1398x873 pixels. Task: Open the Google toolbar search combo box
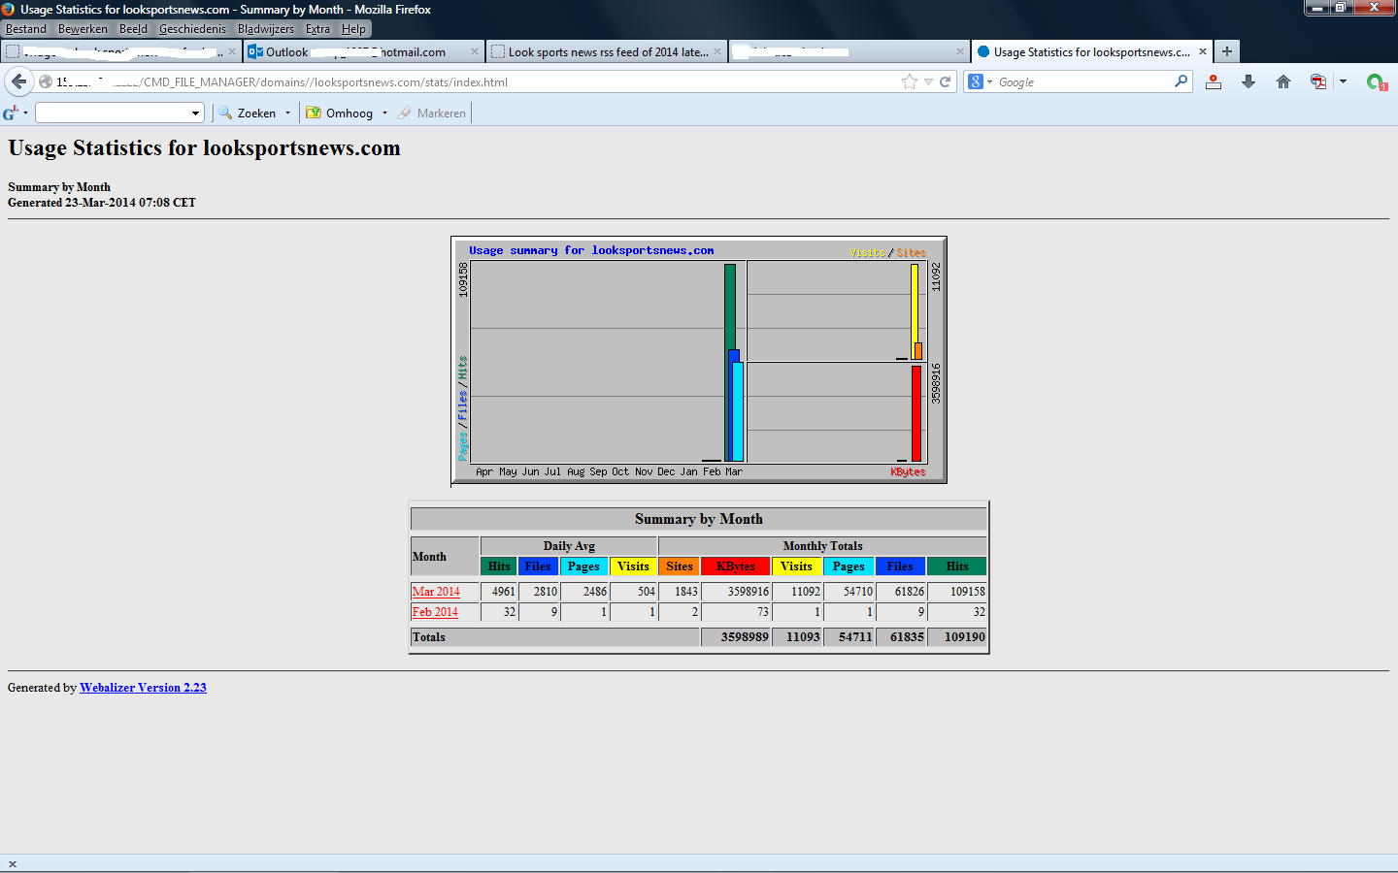(119, 113)
